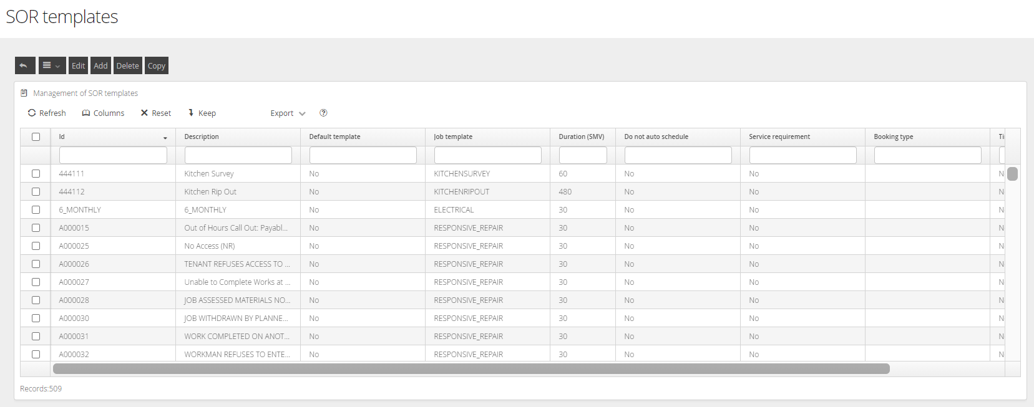Tick the checkbox for row 6_MONTHLY
Screen dimensions: 1034x407
tap(36, 209)
